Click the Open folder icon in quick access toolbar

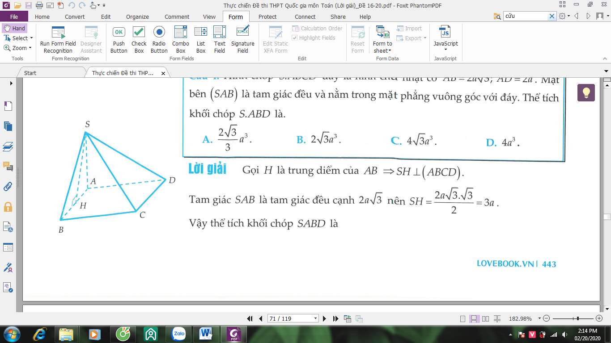click(x=17, y=5)
